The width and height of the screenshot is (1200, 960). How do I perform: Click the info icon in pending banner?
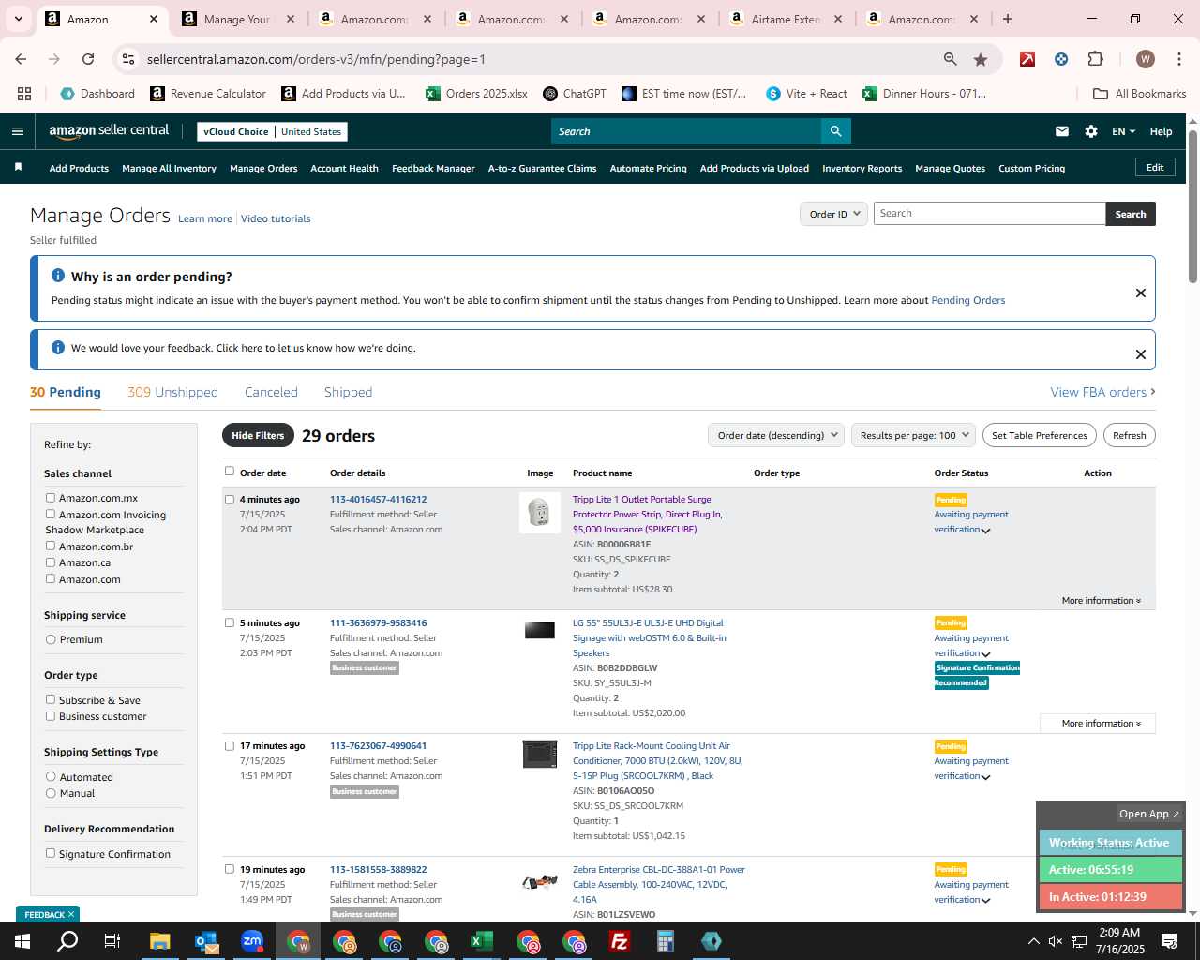pos(58,276)
